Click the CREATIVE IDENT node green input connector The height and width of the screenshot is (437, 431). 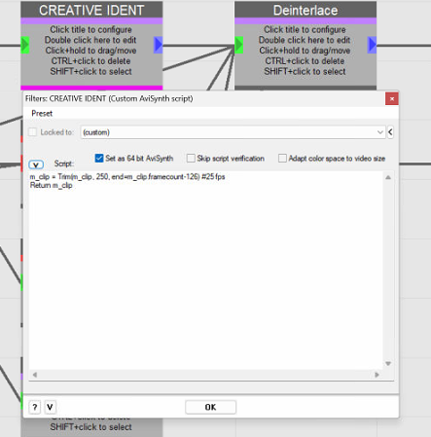(x=25, y=45)
